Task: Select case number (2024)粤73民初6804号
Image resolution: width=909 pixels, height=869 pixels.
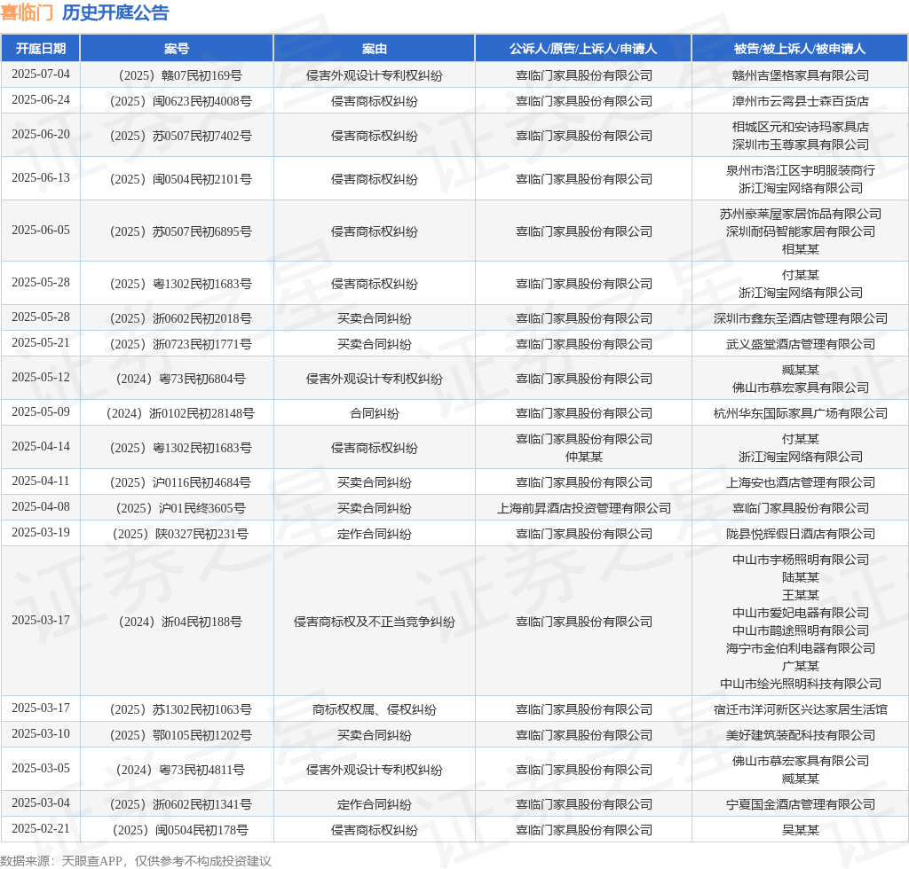Action: click(x=180, y=379)
